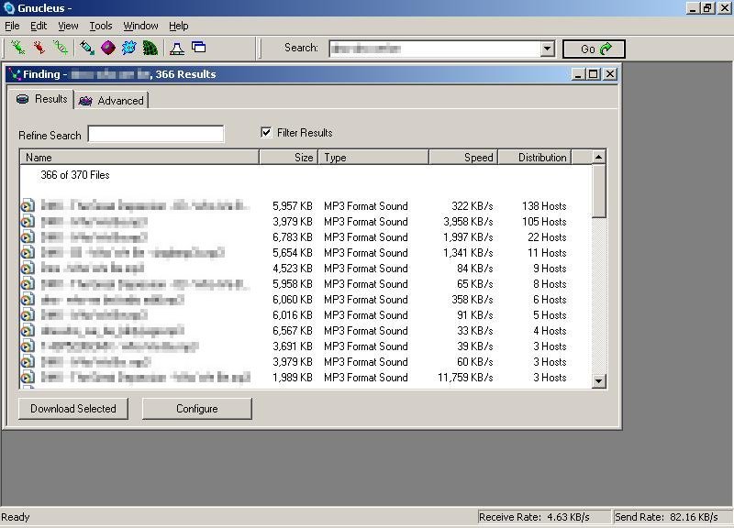Click the Receive Rate status bar entry
Screen dimensions: 734x528
544,517
